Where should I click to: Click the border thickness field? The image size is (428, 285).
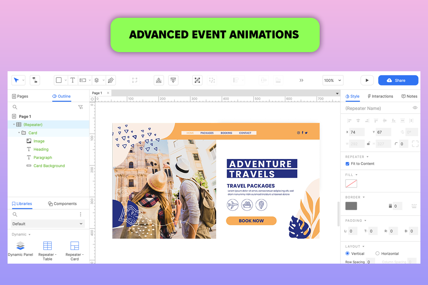397,206
